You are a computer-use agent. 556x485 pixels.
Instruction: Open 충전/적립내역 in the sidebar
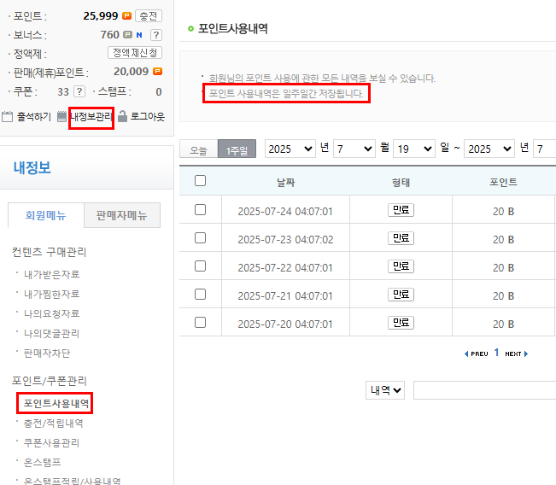pos(53,423)
